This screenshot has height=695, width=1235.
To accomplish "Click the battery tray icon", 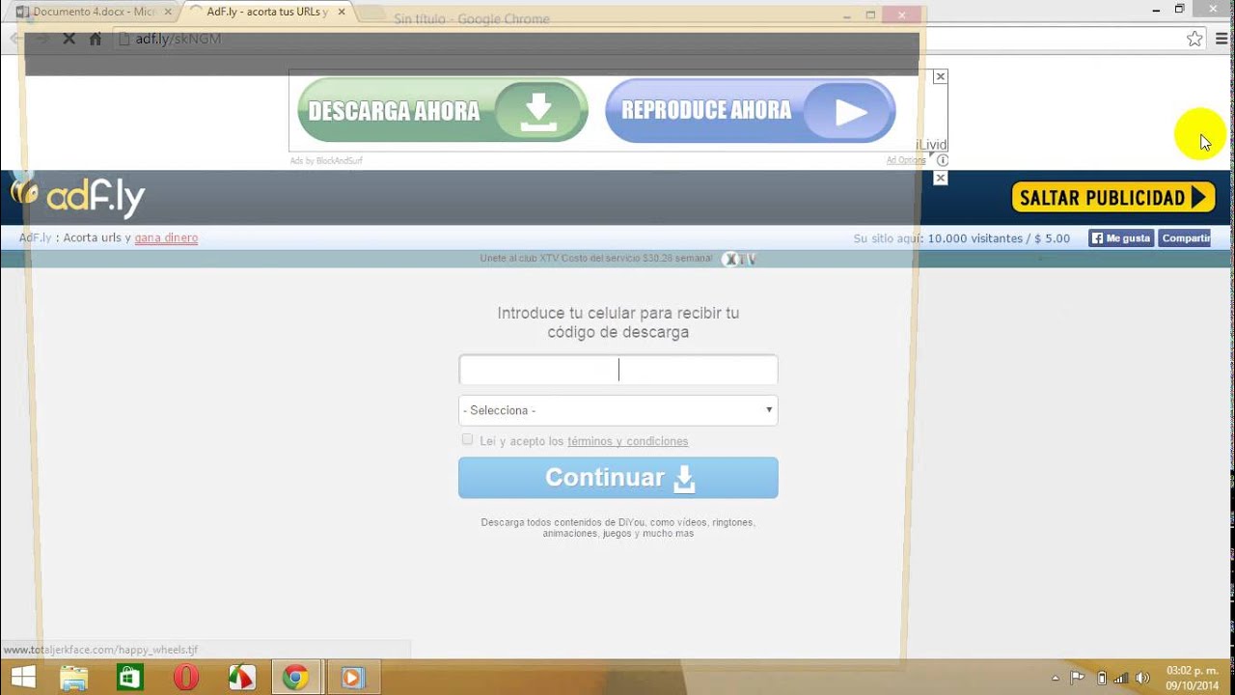I will (x=1102, y=678).
